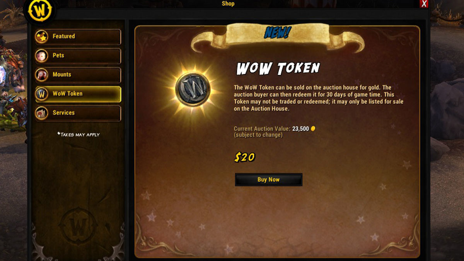
Task: Switch to the Mounts category
Action: click(x=78, y=75)
